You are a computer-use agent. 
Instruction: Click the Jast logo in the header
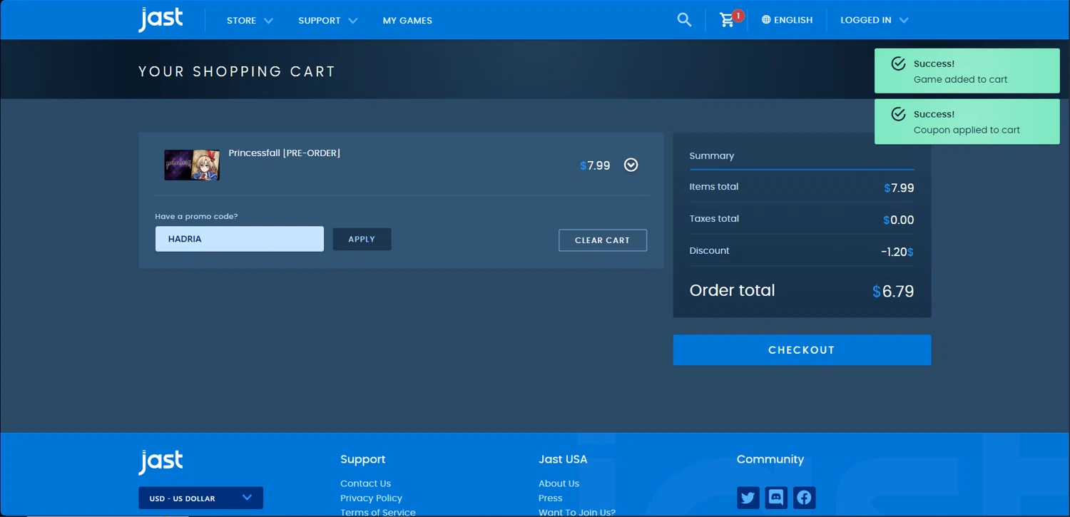160,19
